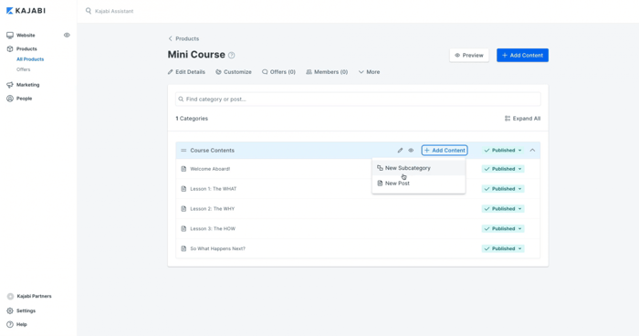Click the Settings gear icon

click(10, 310)
